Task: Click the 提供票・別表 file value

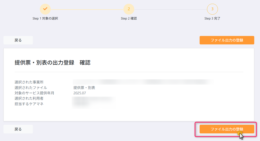Action: click(x=84, y=88)
